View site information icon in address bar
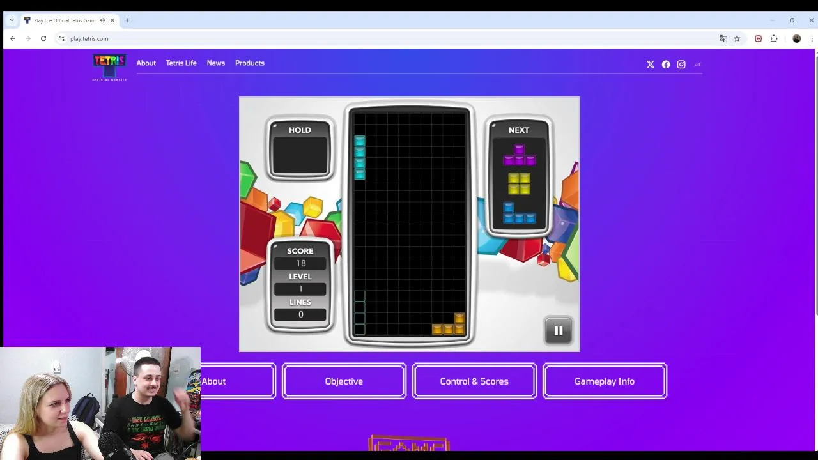This screenshot has width=818, height=460. tap(61, 38)
